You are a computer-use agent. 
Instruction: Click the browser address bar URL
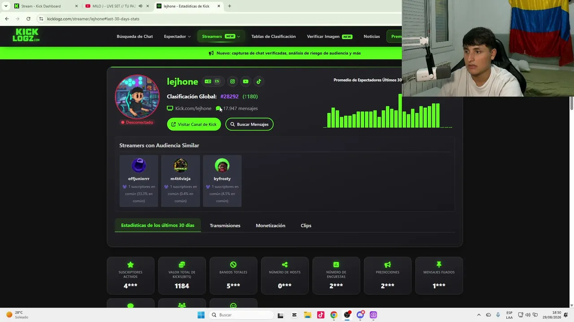pyautogui.click(x=93, y=19)
